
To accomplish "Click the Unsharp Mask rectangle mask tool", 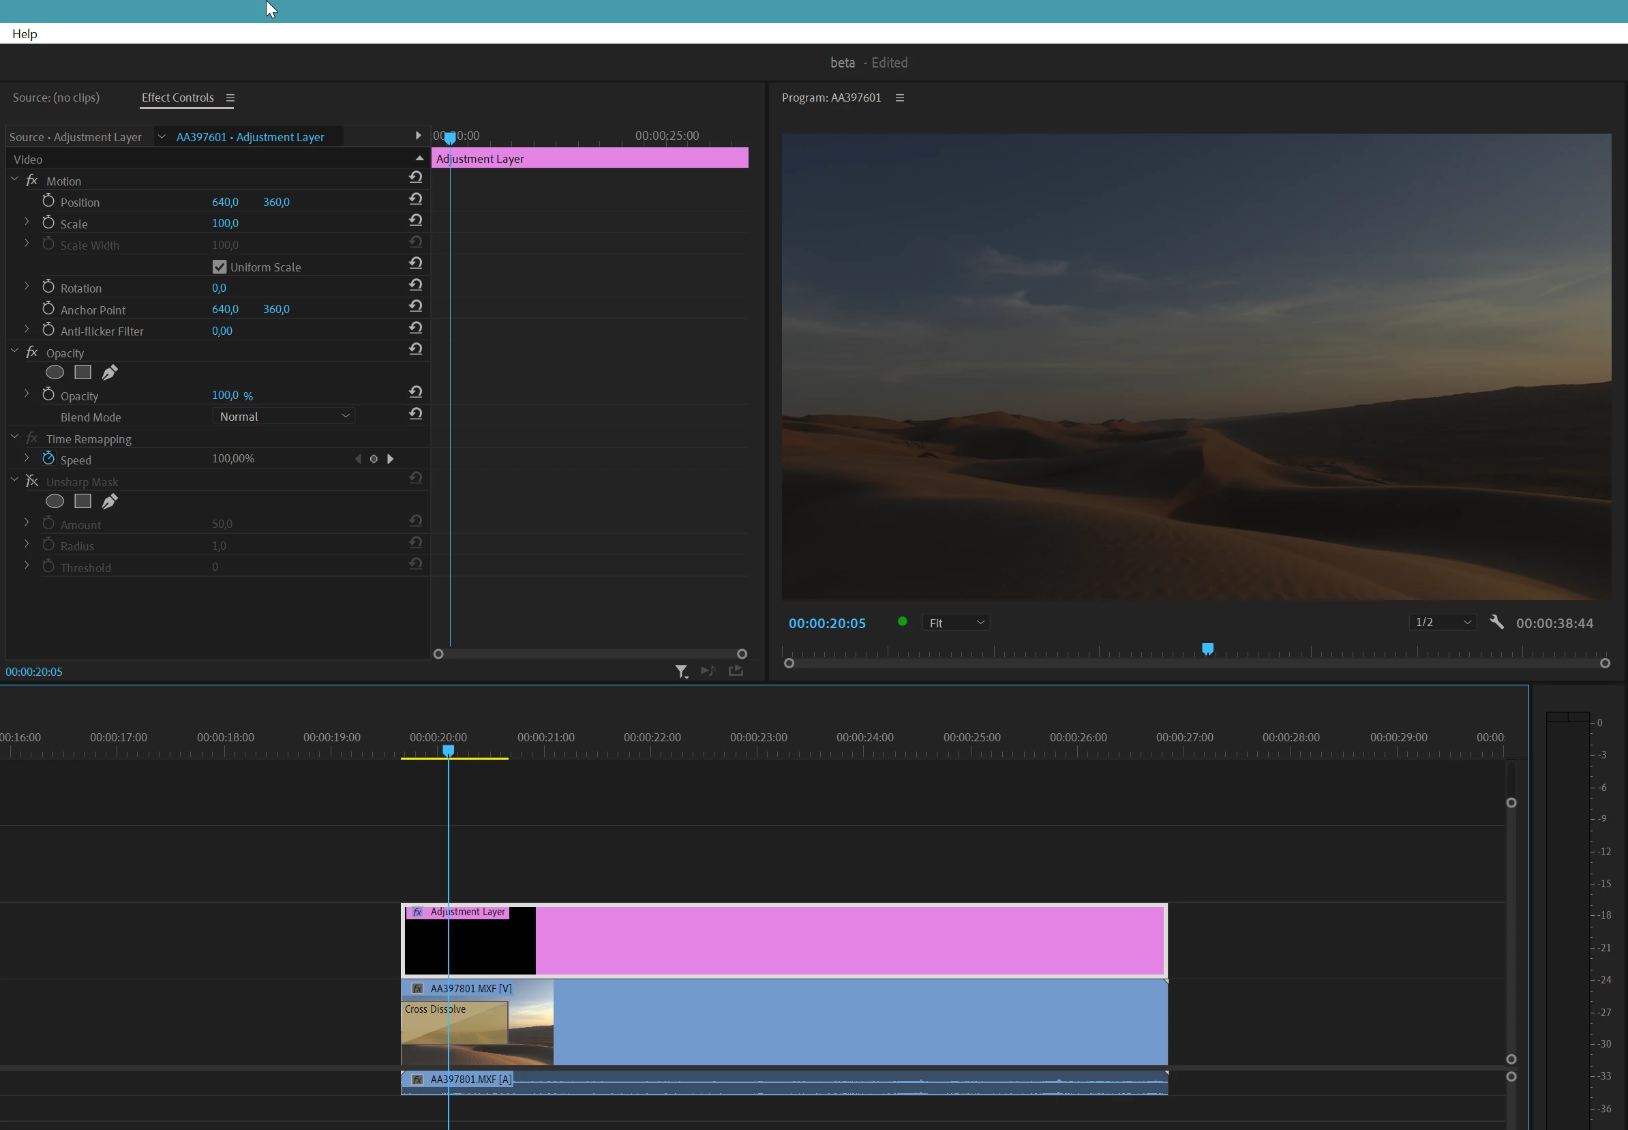I will click(x=82, y=501).
